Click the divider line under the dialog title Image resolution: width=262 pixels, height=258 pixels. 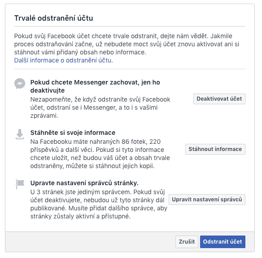tap(130, 26)
